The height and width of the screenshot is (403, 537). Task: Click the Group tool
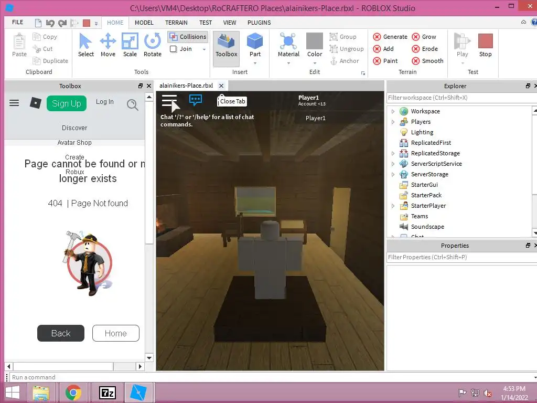(x=343, y=37)
